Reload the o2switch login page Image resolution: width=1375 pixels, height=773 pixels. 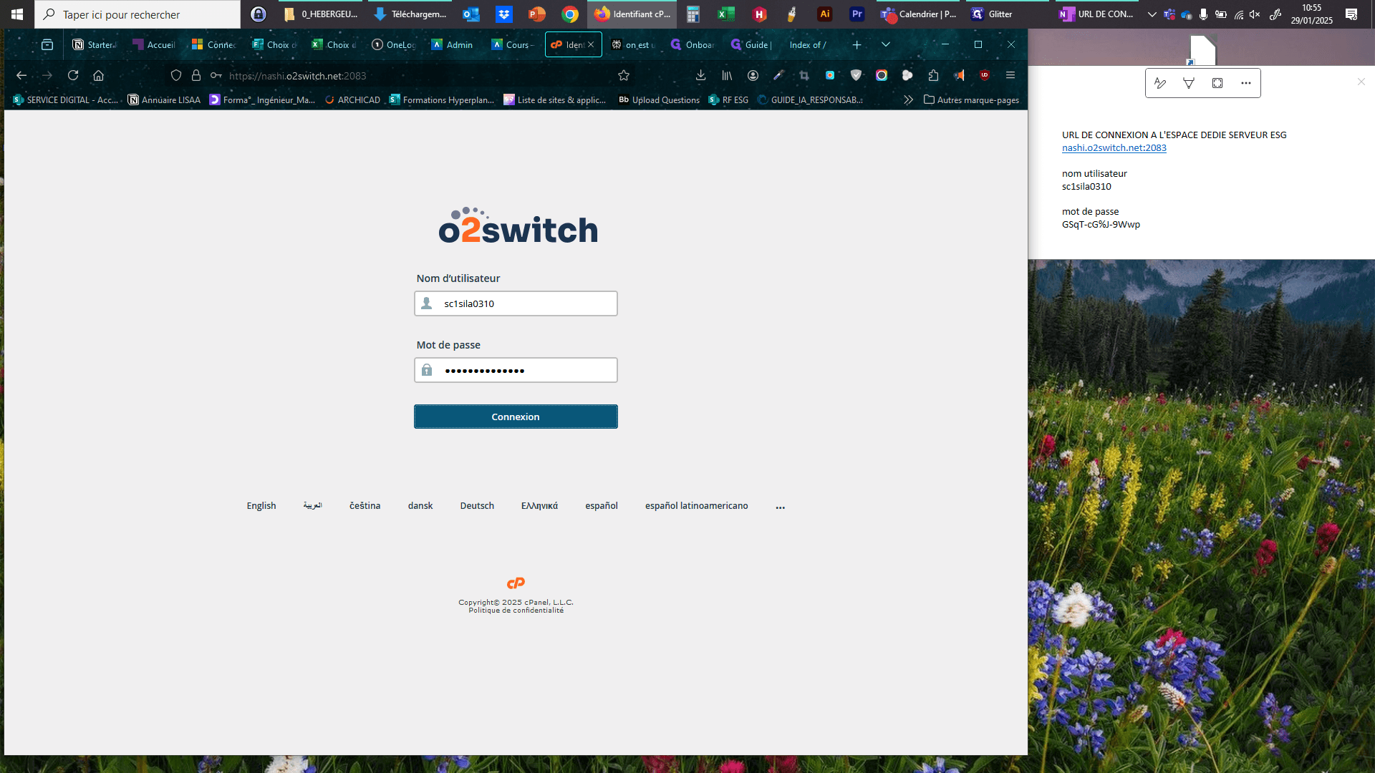coord(73,75)
